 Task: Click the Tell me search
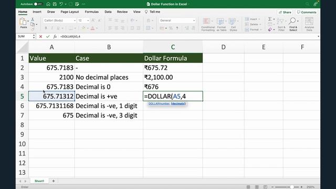pyautogui.click(x=153, y=12)
